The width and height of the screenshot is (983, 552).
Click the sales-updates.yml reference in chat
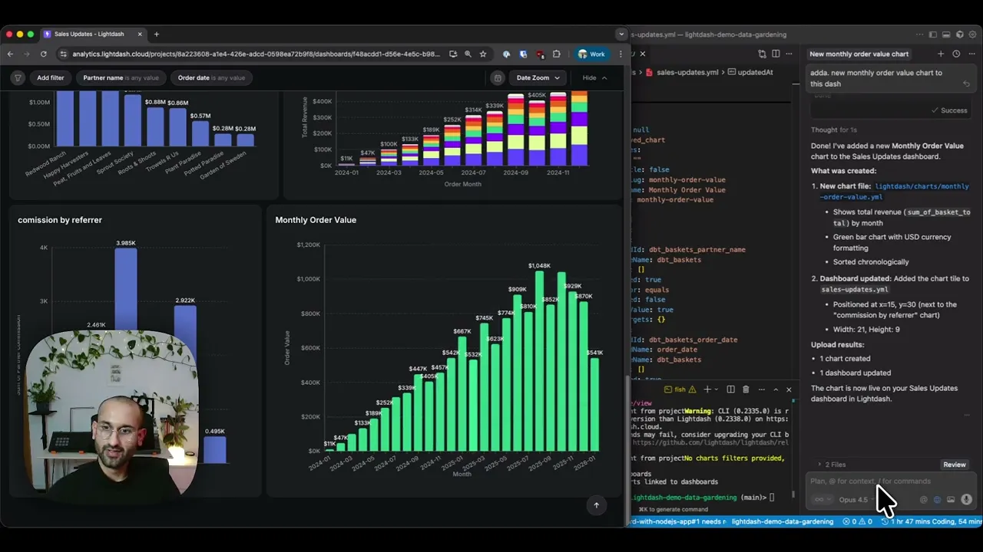point(855,290)
